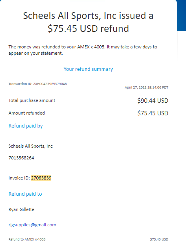Viewport: 192px width, 248px height.
Task: Click the 'Invoice ID:' label
Action: pos(19,178)
